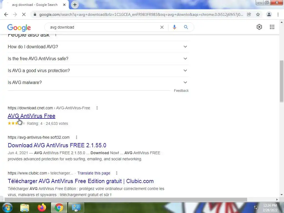Expand "Is AVG a good virus protection?"

point(98,71)
